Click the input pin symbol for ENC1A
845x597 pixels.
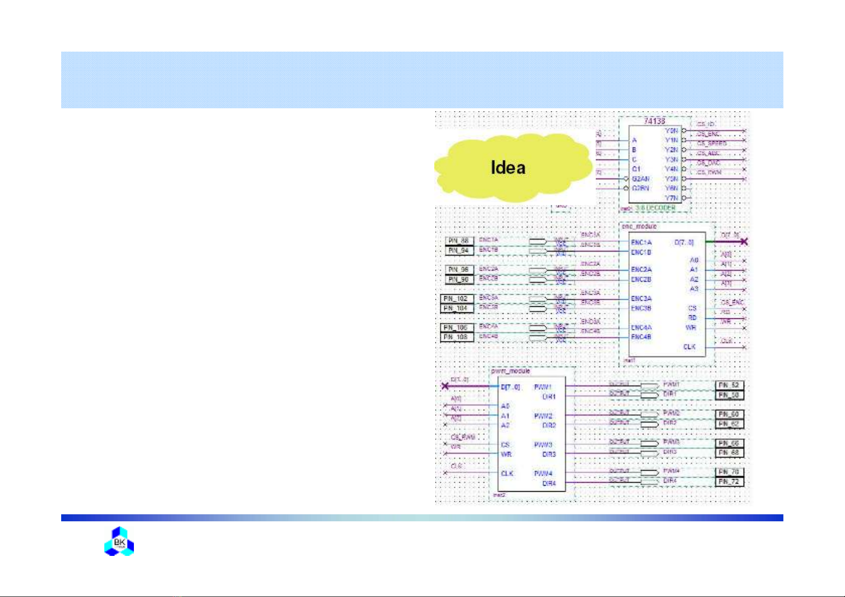click(538, 241)
